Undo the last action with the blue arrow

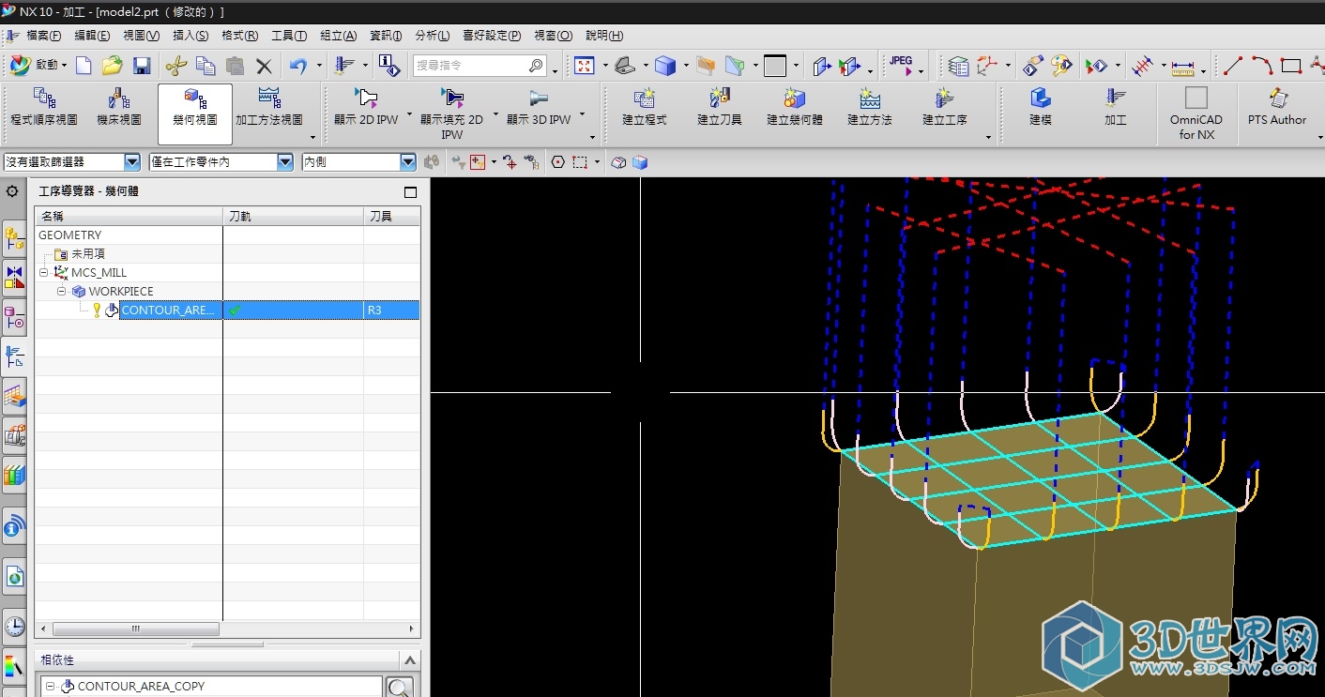[298, 66]
